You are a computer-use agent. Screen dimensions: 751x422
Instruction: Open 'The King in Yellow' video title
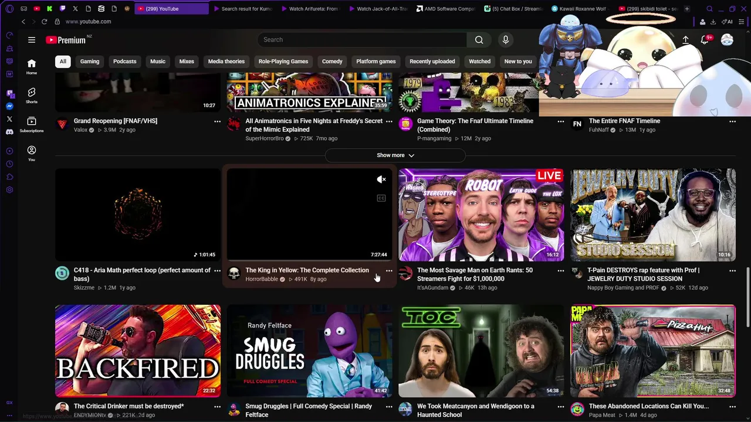click(307, 270)
